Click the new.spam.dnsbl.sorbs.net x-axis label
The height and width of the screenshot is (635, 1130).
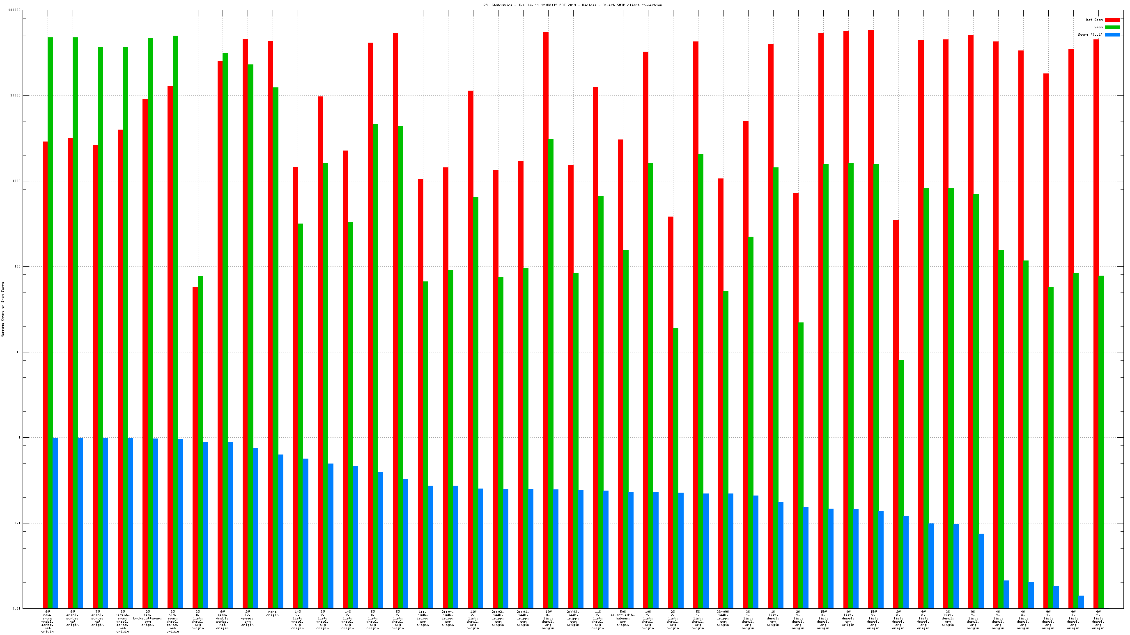(x=47, y=621)
